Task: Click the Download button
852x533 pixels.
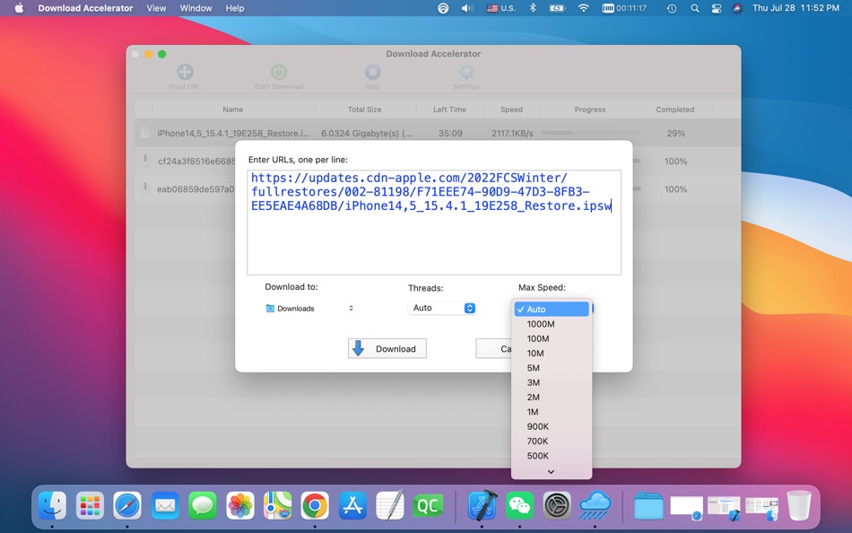Action: click(387, 349)
